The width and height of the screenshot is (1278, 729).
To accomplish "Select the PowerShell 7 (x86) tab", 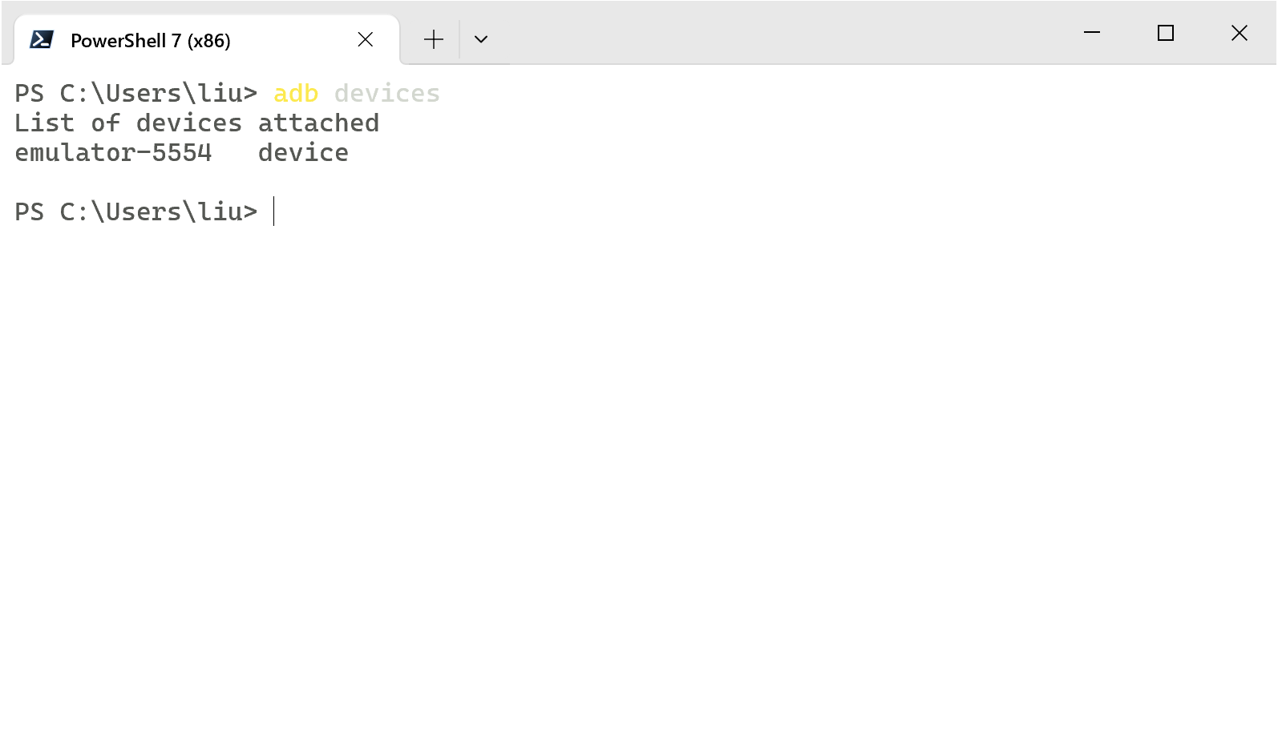I will click(x=150, y=41).
